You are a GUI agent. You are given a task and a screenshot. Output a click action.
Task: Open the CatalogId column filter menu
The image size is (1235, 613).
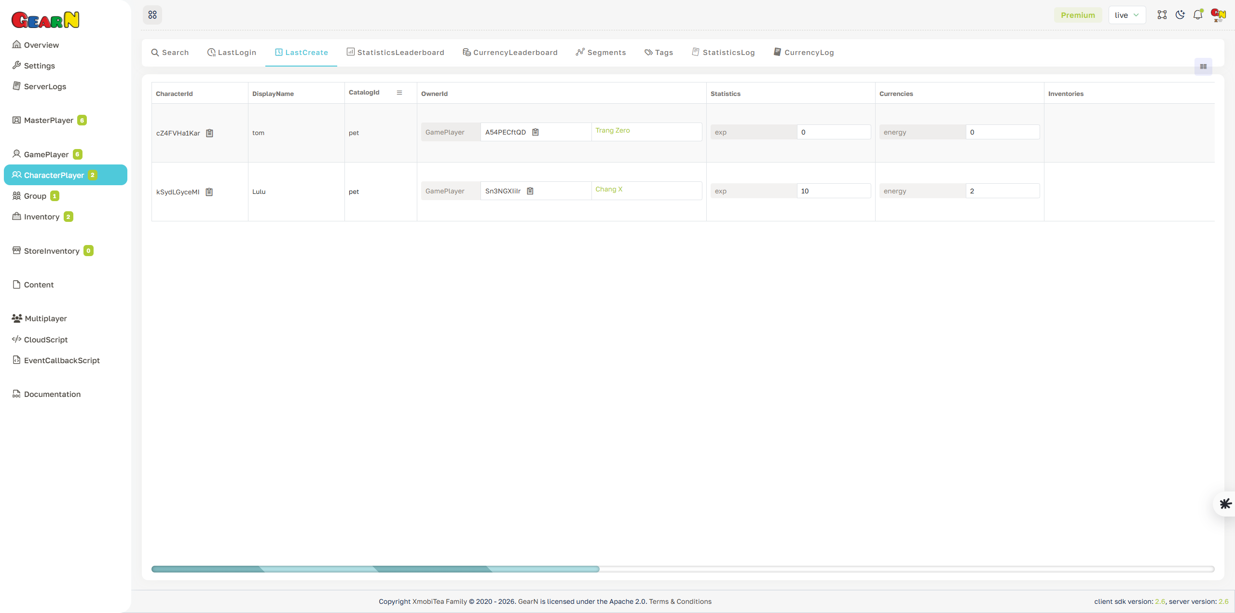[399, 92]
